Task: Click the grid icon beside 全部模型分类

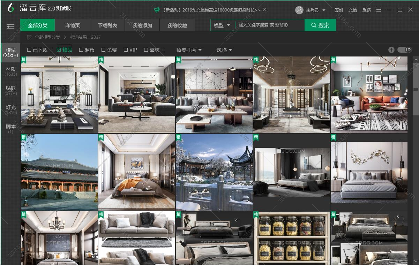Action: point(29,37)
